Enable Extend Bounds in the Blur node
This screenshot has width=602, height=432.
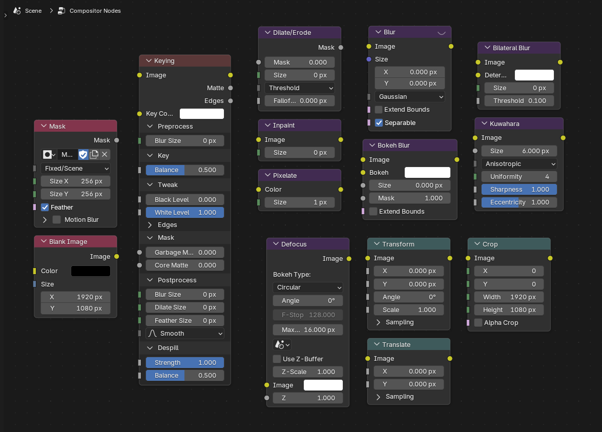pyautogui.click(x=379, y=110)
